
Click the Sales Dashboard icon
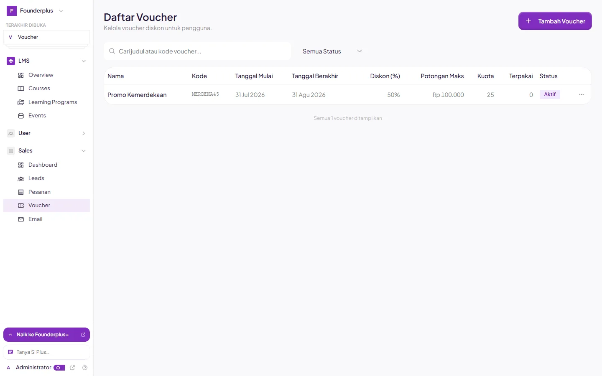pyautogui.click(x=21, y=165)
